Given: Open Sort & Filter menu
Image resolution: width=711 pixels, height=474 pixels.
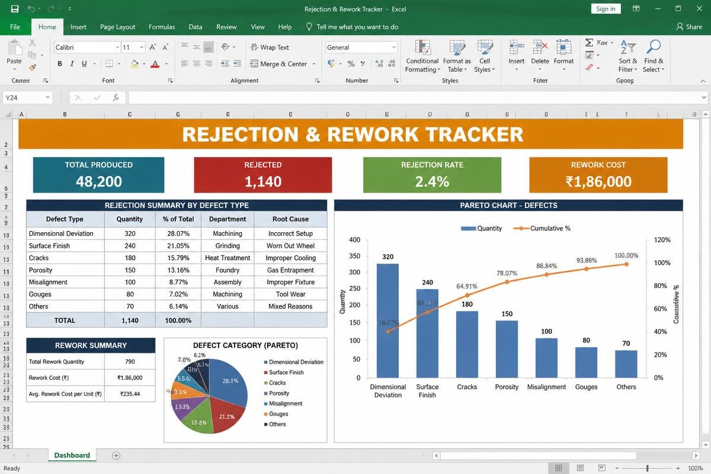Looking at the screenshot, I should [628, 57].
